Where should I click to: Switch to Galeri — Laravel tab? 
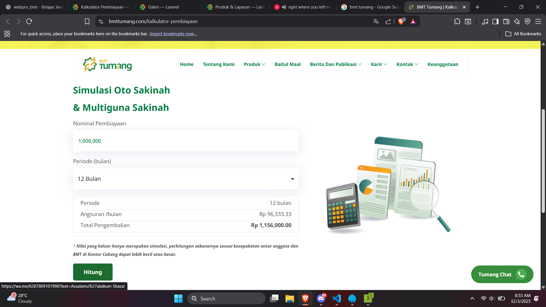[x=164, y=7]
